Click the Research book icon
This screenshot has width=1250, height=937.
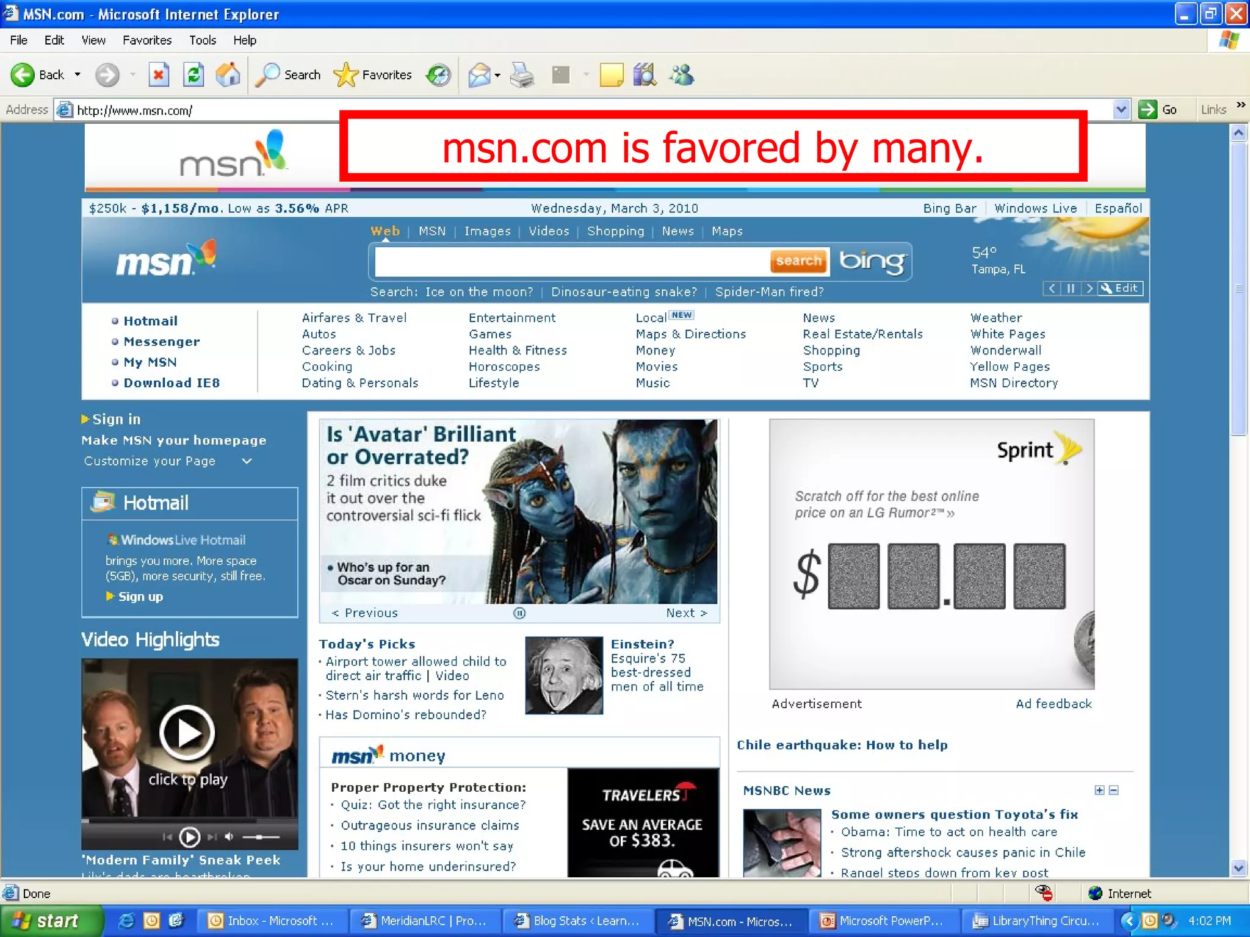coord(645,75)
